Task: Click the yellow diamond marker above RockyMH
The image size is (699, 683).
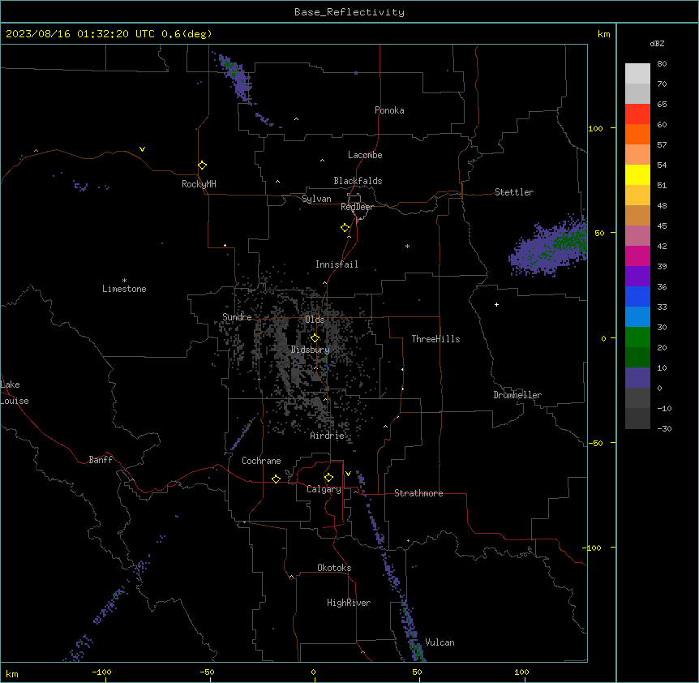Action: coord(203,165)
